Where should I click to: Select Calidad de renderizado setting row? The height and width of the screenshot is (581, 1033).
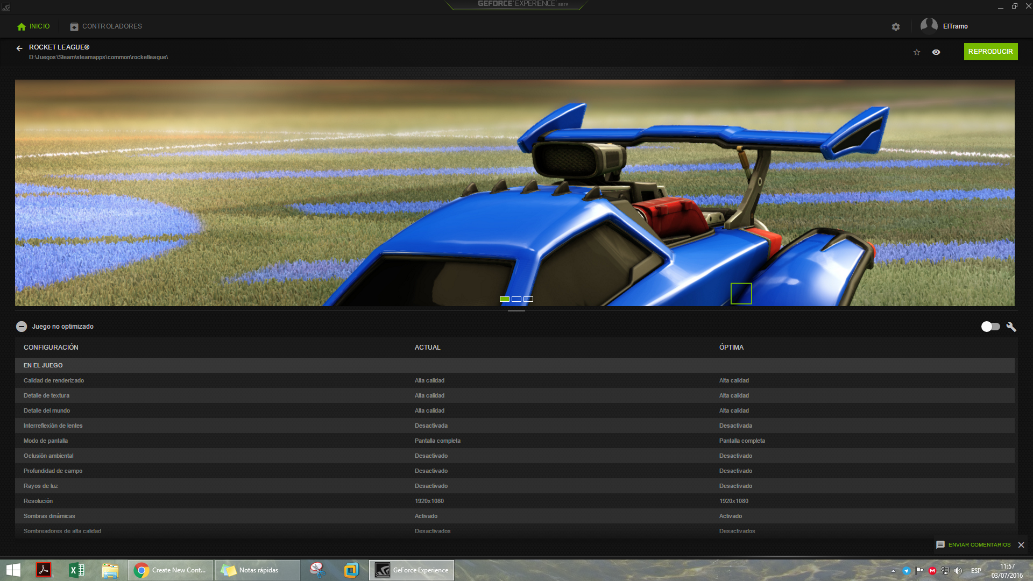[515, 380]
